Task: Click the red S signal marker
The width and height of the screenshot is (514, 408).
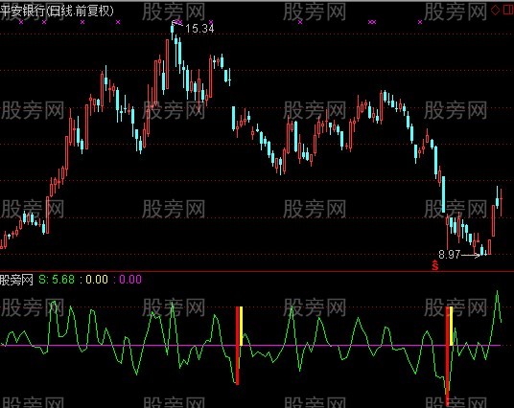Action: coord(435,265)
